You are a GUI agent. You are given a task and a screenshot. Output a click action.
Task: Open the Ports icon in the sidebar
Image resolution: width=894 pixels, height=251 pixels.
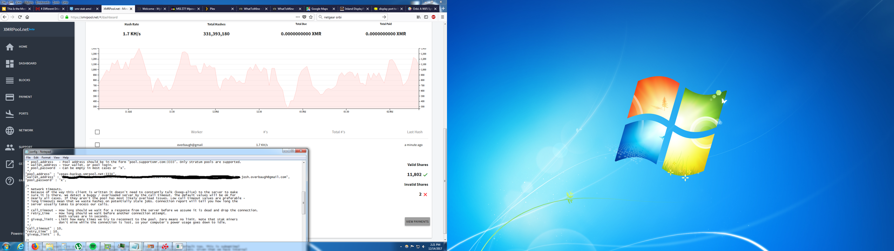10,114
